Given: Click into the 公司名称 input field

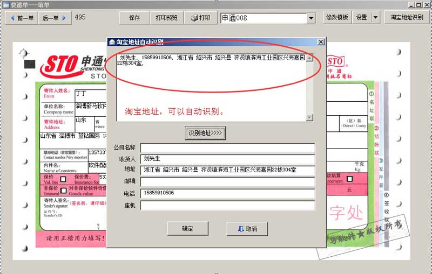Looking at the screenshot, I should [227, 147].
